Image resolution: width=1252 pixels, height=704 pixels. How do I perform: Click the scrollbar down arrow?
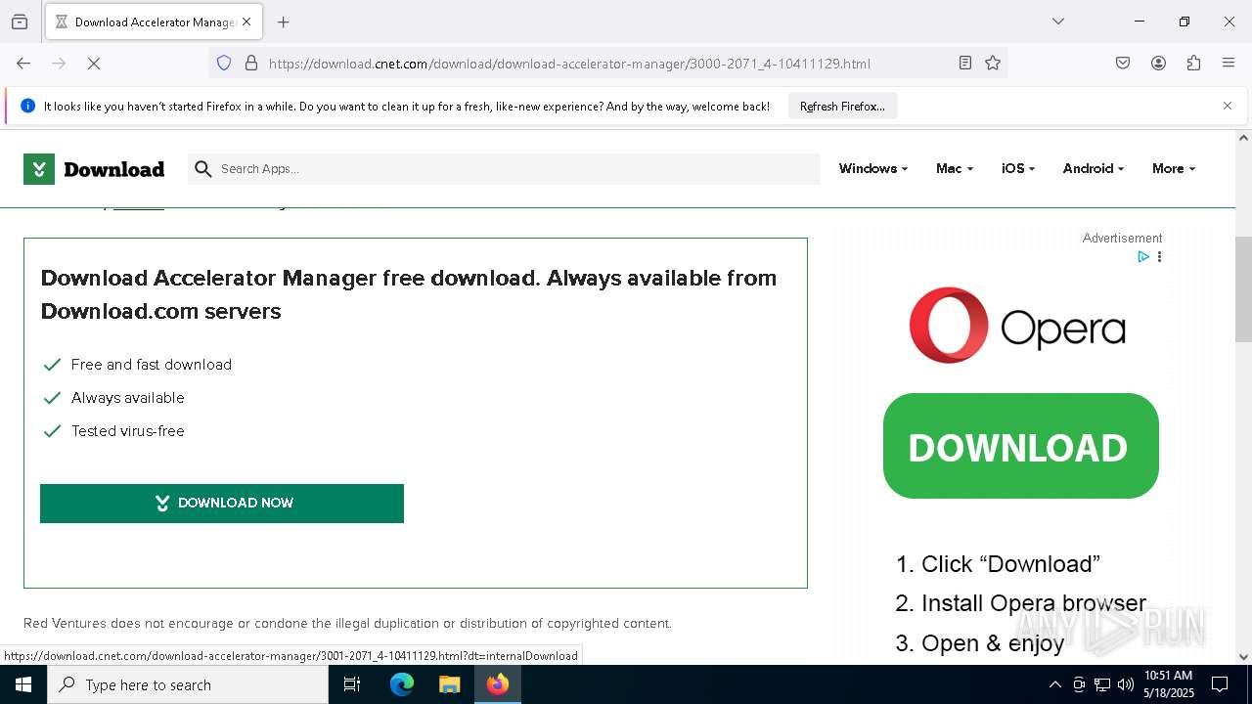click(x=1243, y=657)
